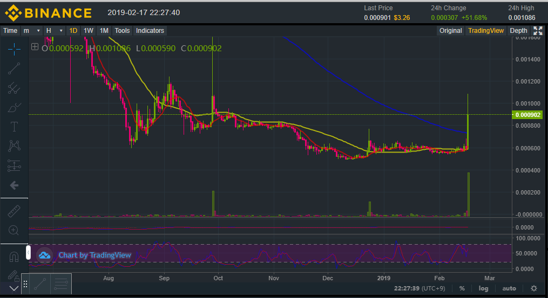Open the Indicators menu
This screenshot has height=298, width=548.
point(150,31)
